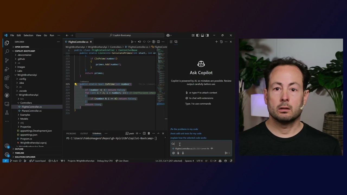Screen dimensions: 347x195
Task: Expand the Labs folder
Action: click(x=20, y=71)
